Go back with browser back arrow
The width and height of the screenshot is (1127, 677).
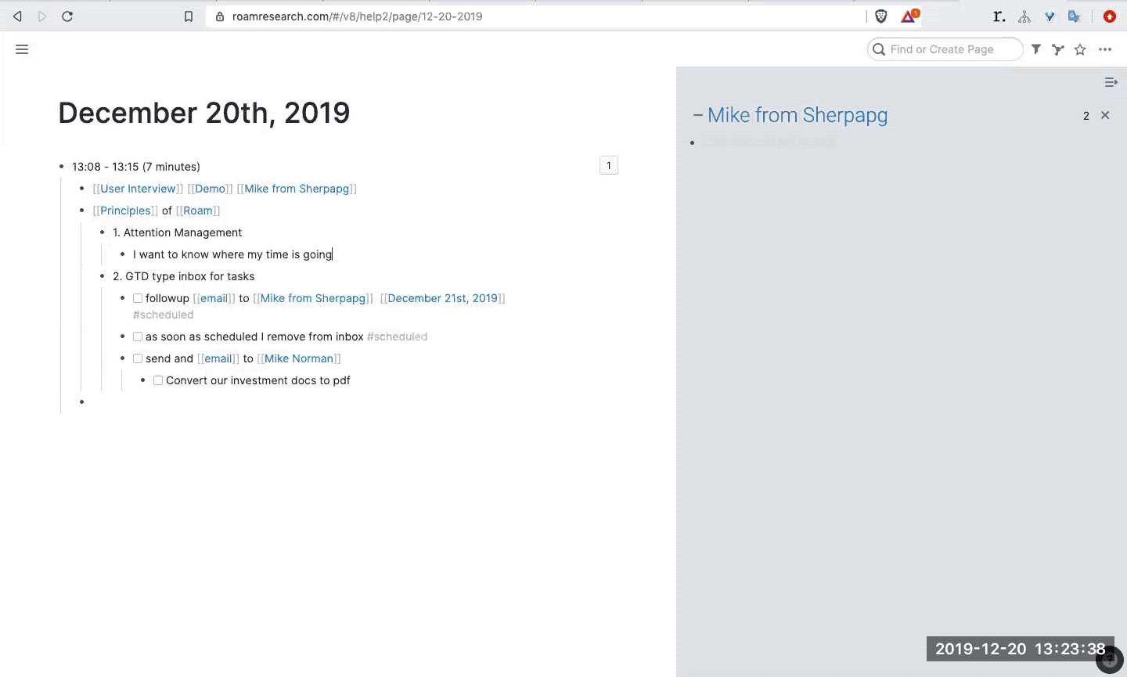pos(17,16)
